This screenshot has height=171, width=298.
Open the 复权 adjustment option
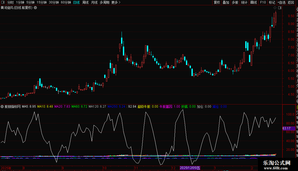(x=217, y=2)
